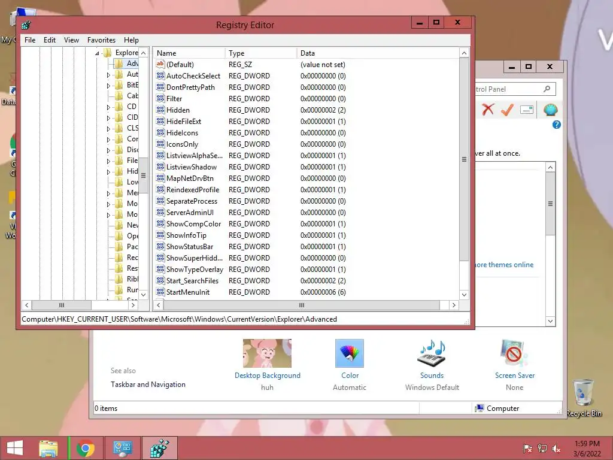613x460 pixels.
Task: Click the tree pane scroll down arrow
Action: (x=144, y=295)
